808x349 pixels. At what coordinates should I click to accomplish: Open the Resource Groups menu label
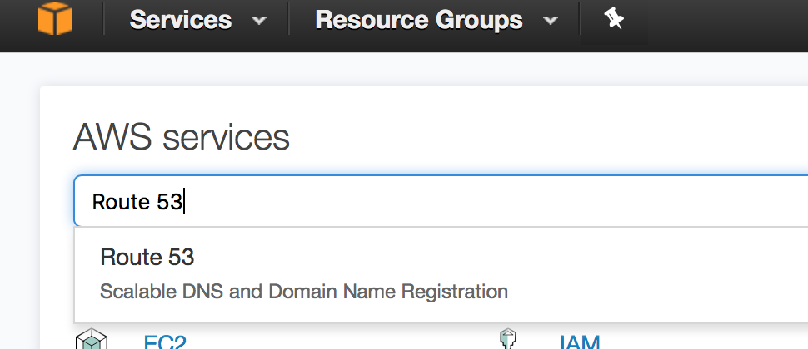coord(418,20)
